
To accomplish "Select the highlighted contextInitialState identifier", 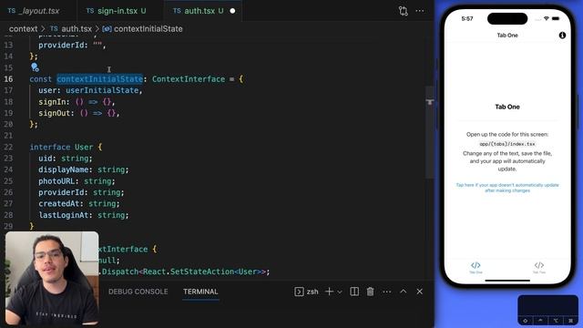I will pyautogui.click(x=99, y=79).
